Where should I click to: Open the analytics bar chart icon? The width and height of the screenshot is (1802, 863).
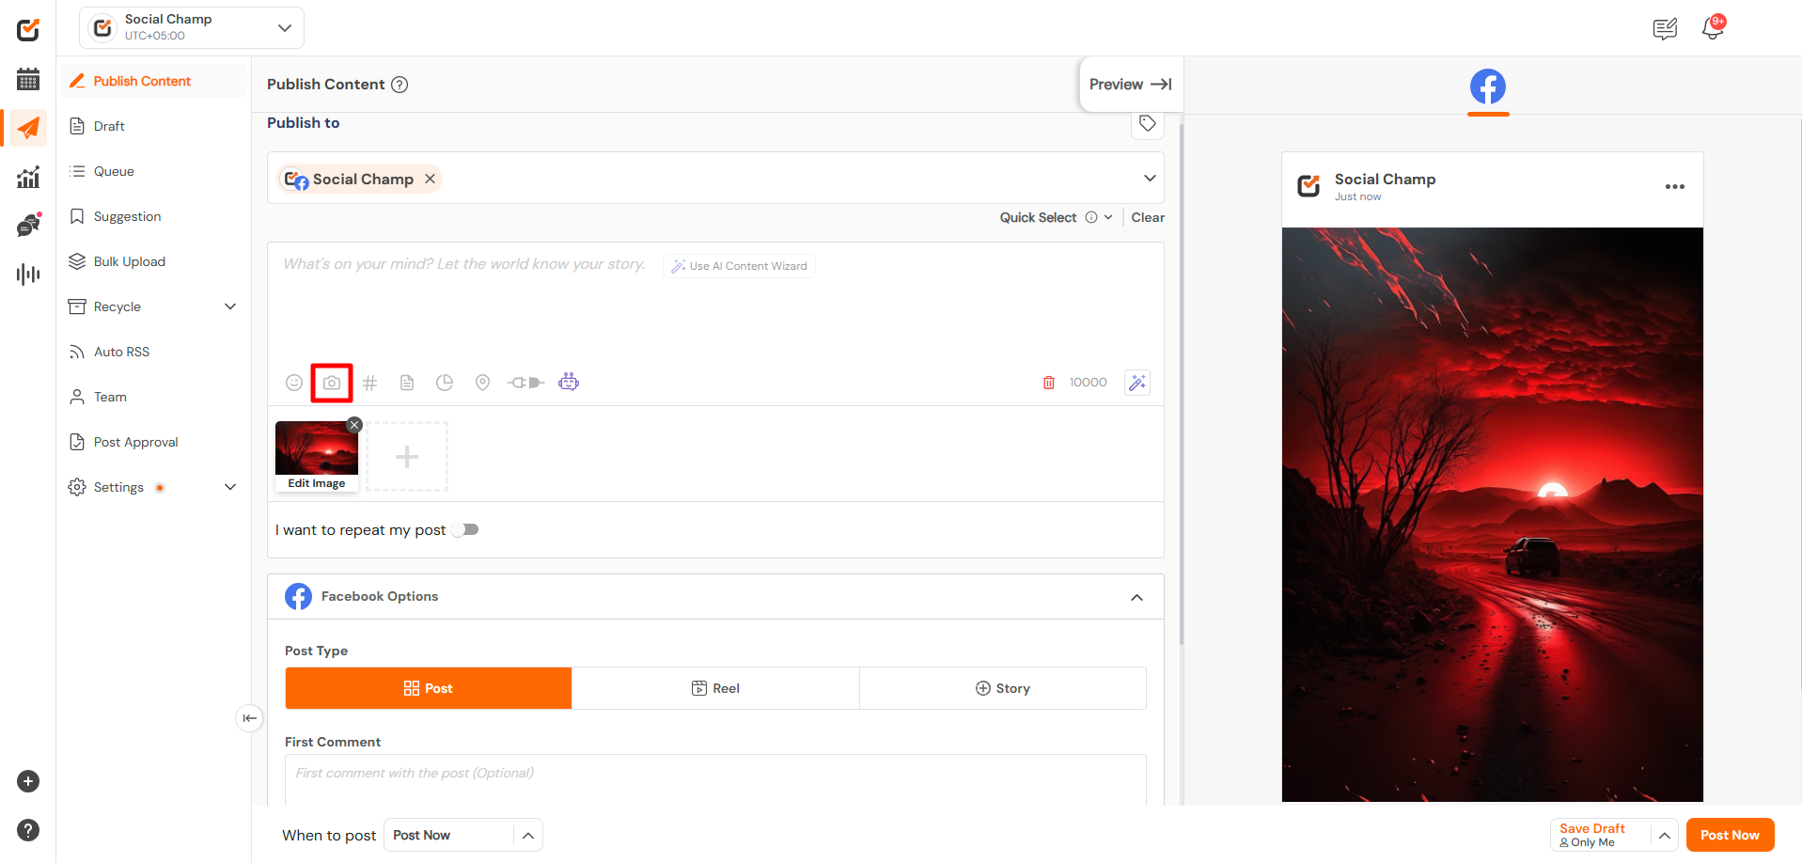coord(28,177)
